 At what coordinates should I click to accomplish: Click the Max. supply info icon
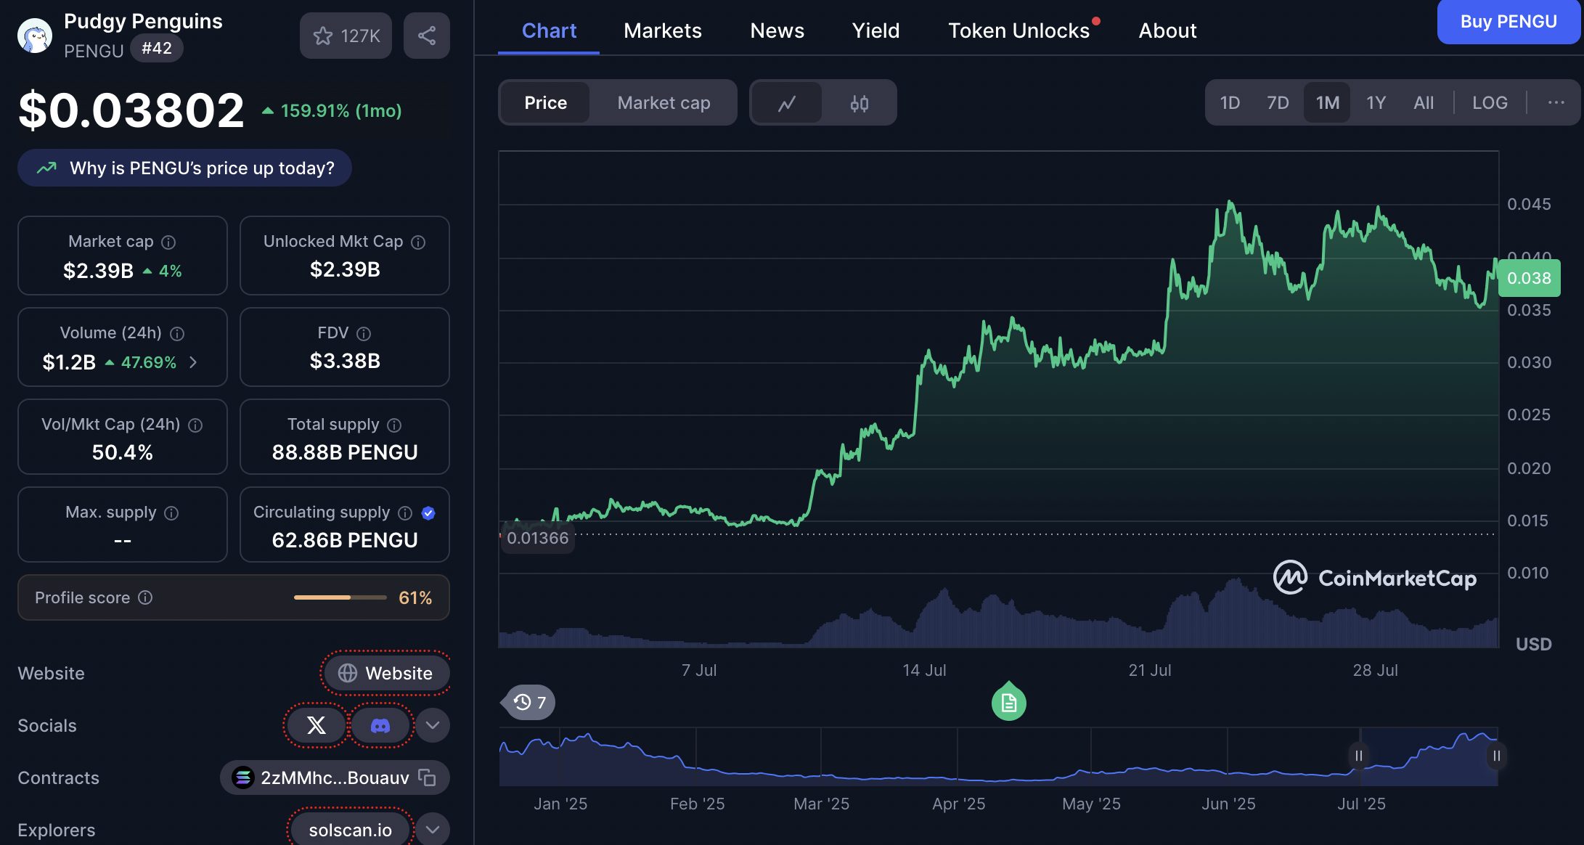tap(171, 513)
